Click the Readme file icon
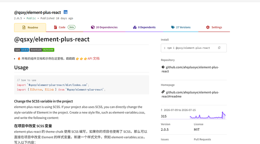This screenshot has height=144, width=260. tap(24, 27)
